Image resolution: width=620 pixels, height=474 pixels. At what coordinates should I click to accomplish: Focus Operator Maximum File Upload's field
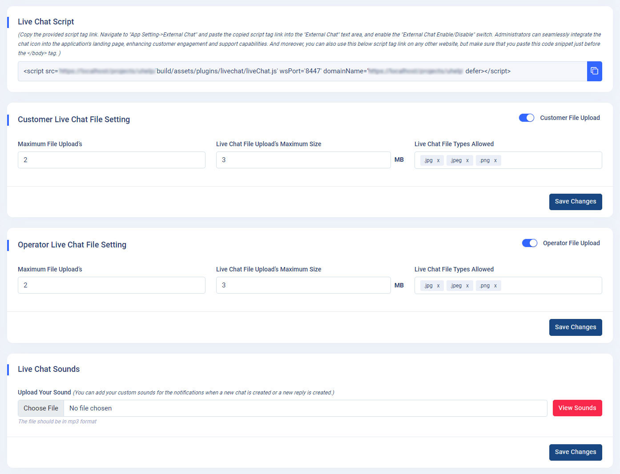(112, 285)
